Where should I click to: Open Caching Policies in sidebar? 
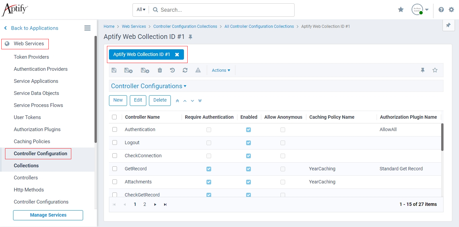(32, 141)
